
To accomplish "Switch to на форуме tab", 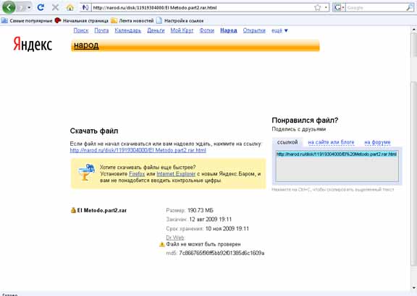I will 377,142.
